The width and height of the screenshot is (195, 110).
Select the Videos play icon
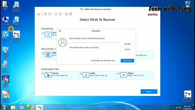pos(123,75)
